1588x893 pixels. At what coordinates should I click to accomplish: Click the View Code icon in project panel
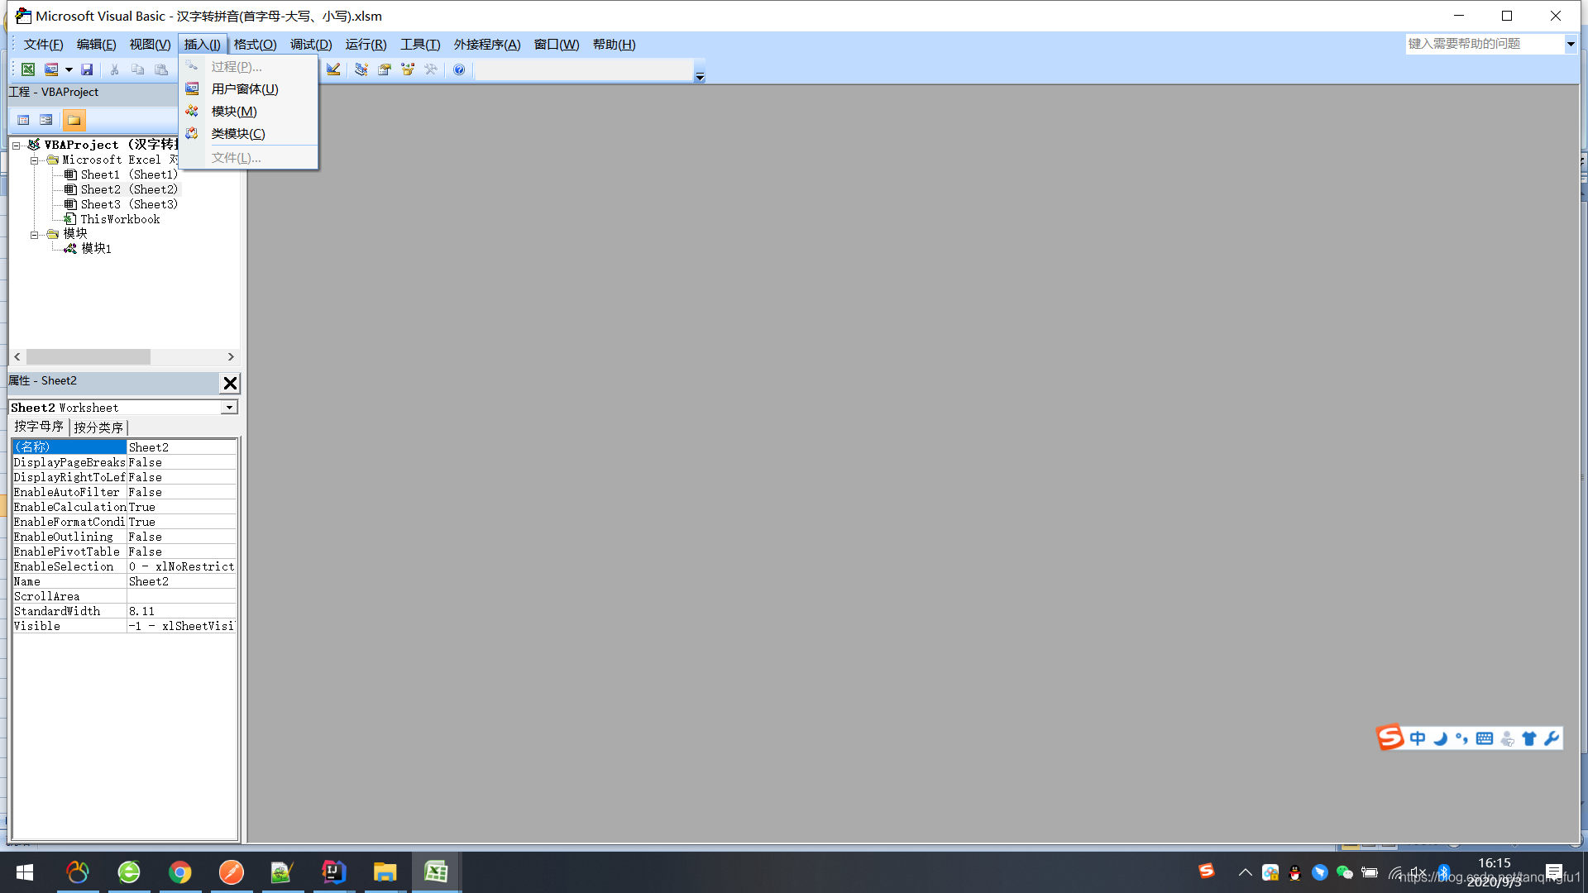click(24, 120)
